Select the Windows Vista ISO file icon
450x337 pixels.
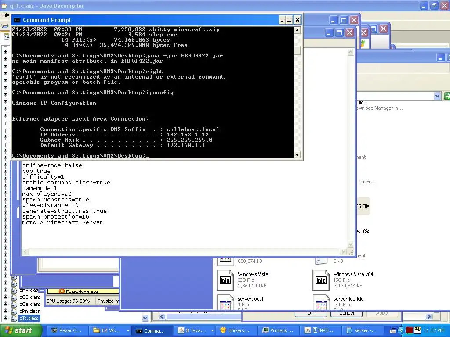pyautogui.click(x=225, y=280)
